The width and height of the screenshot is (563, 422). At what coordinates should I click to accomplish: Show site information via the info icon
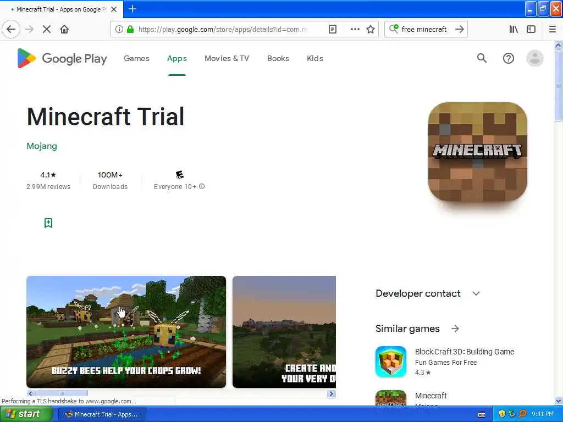click(x=119, y=29)
